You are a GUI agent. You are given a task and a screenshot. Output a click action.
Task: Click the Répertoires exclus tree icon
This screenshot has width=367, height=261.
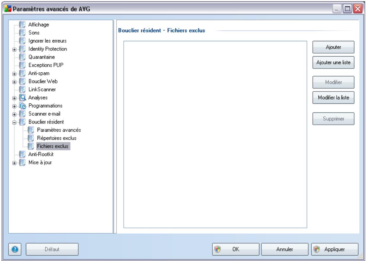(x=30, y=138)
